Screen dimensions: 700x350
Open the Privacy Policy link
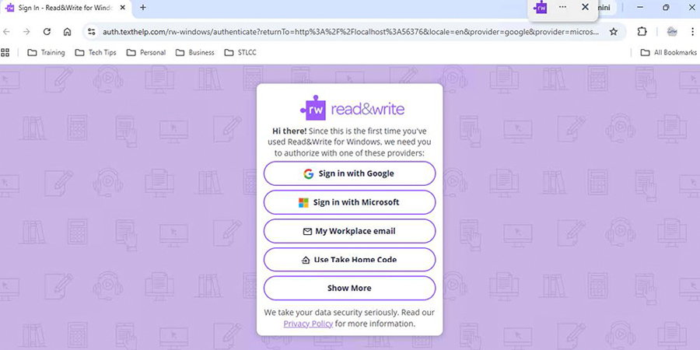tap(308, 324)
